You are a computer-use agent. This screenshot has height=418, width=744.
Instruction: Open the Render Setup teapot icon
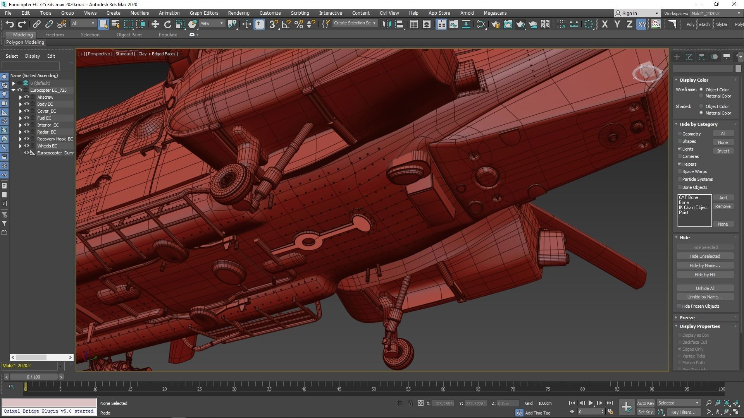tap(495, 24)
